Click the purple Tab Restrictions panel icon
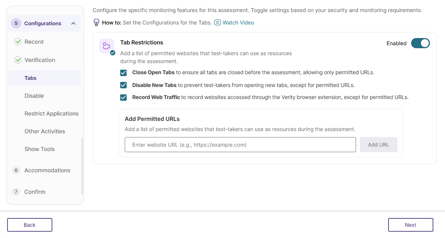 107,45
